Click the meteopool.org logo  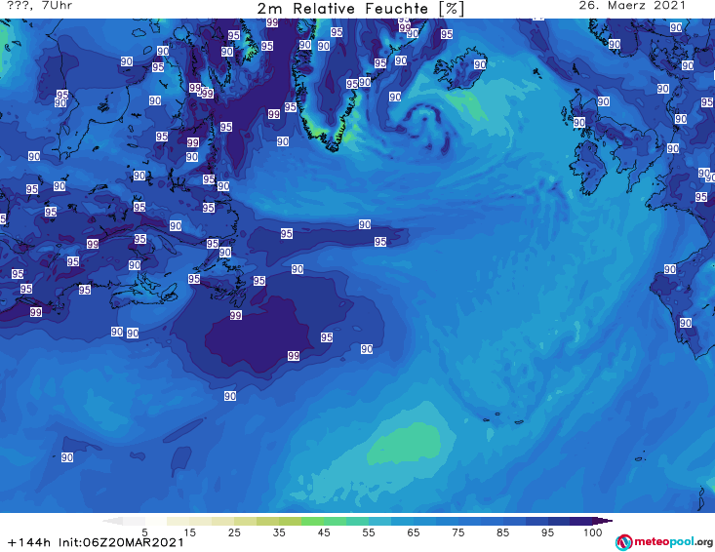click(664, 542)
